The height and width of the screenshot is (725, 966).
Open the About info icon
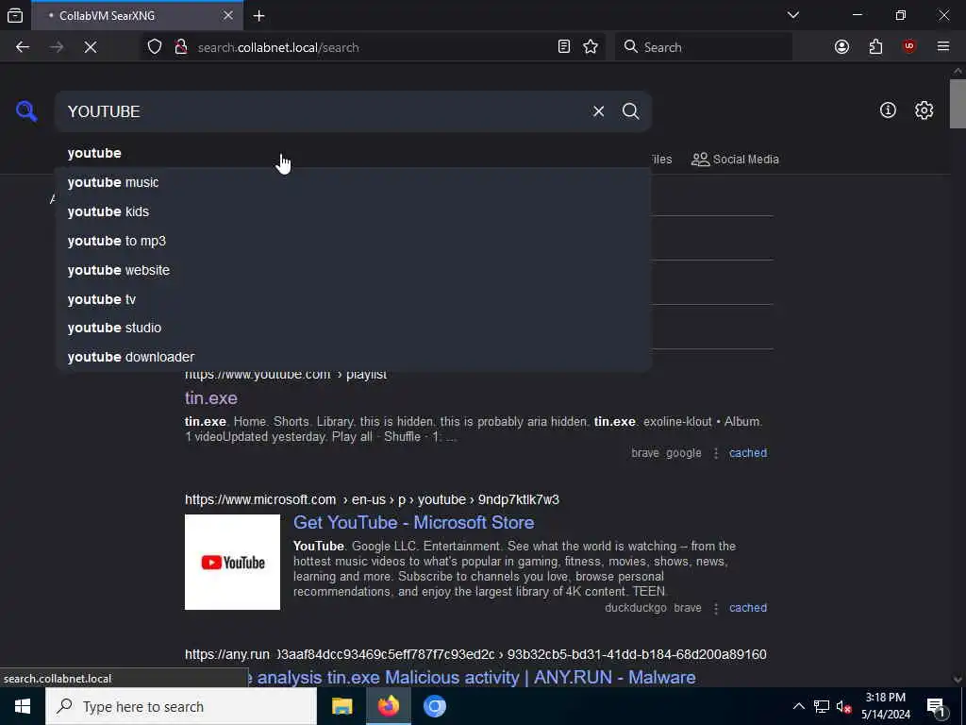[888, 110]
